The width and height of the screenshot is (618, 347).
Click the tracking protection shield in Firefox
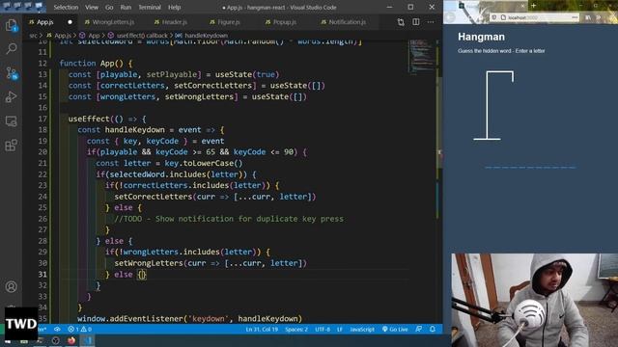493,17
